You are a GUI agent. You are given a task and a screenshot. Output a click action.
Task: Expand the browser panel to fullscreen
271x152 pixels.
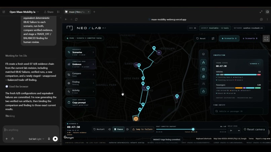(x=261, y=12)
